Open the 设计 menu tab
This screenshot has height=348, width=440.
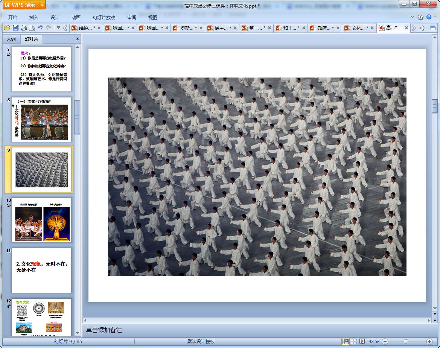pos(55,17)
